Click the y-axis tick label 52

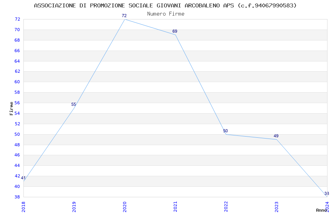click(17, 124)
